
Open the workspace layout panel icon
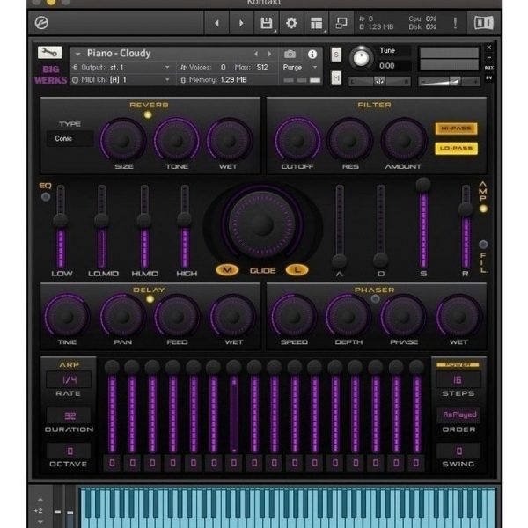(x=316, y=23)
